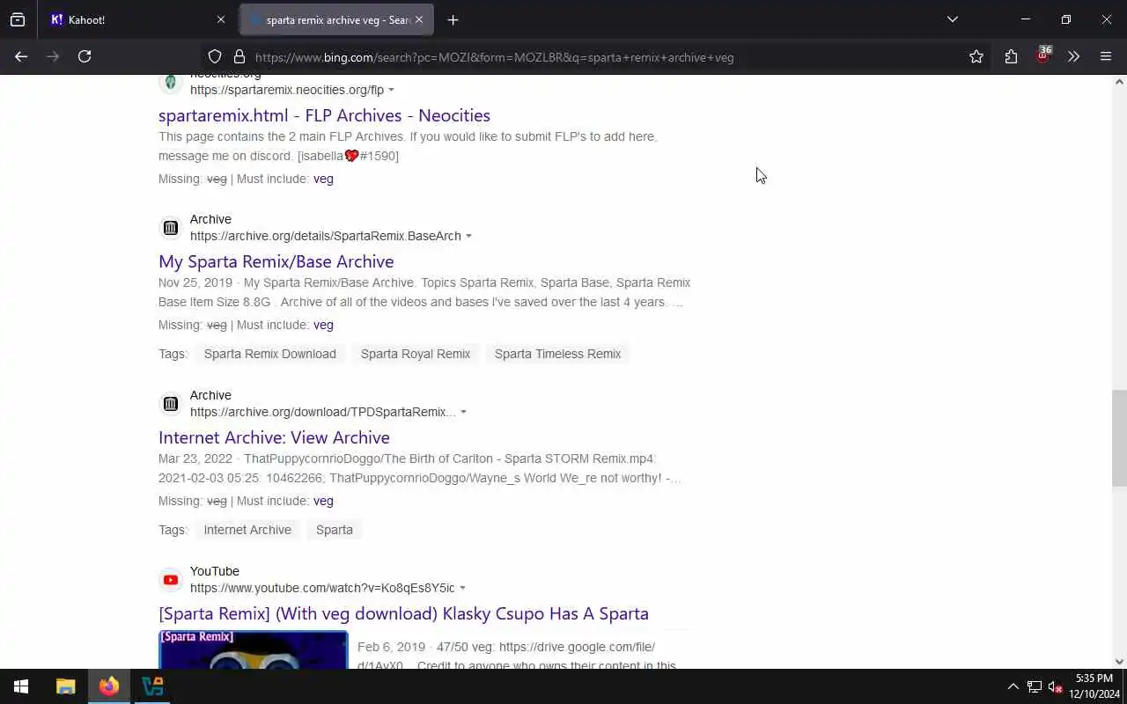Open the tracking protection shield icon

click(x=215, y=56)
